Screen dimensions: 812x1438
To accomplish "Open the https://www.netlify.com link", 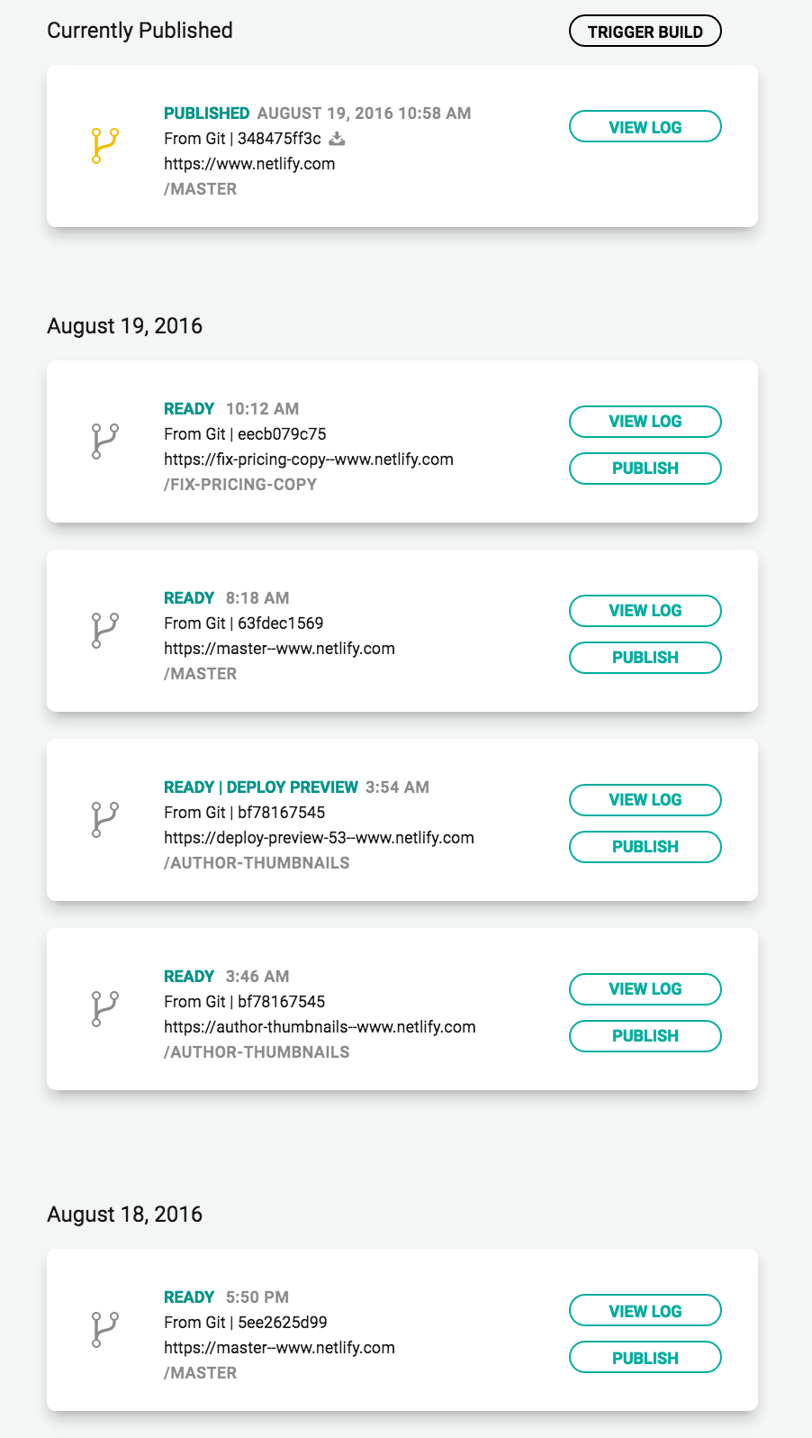I will [x=249, y=164].
